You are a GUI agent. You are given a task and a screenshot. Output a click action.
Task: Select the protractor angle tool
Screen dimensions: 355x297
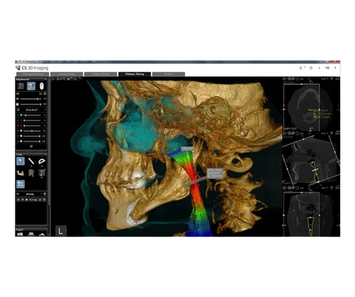tap(42, 161)
